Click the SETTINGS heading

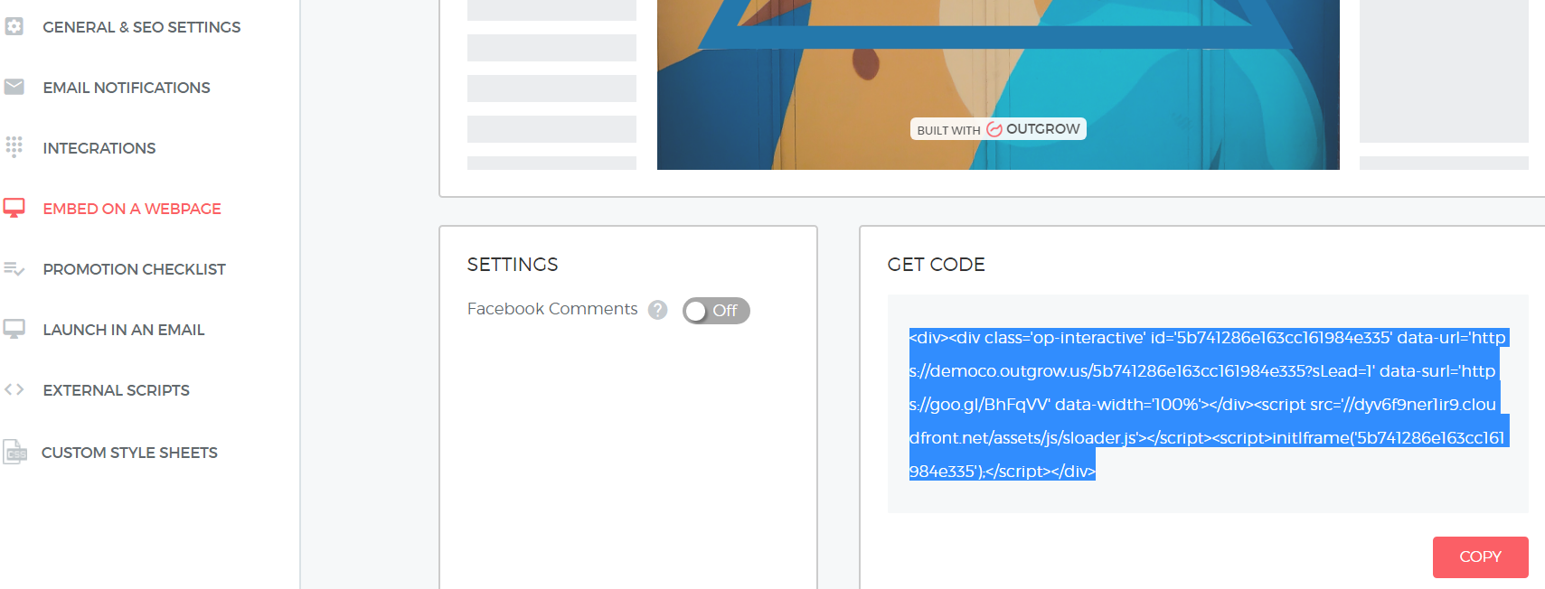click(513, 265)
